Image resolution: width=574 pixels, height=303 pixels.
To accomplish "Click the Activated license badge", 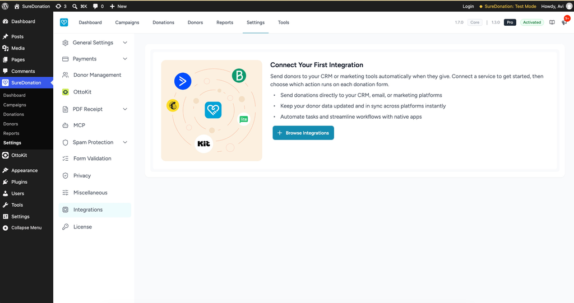I will (x=532, y=22).
